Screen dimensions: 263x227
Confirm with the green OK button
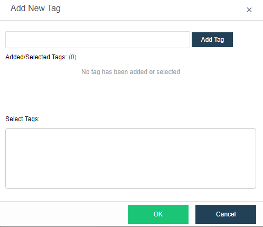click(158, 214)
